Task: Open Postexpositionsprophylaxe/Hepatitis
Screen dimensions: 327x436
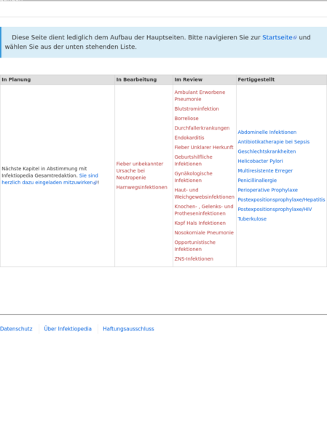Action: [x=281, y=199]
